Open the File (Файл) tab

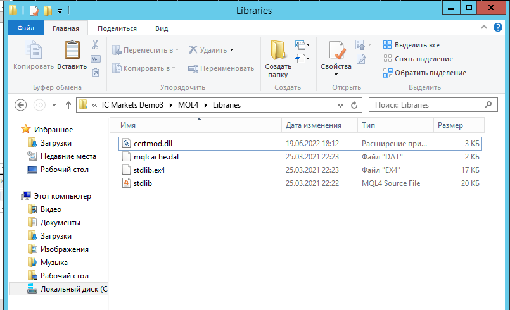coord(26,28)
